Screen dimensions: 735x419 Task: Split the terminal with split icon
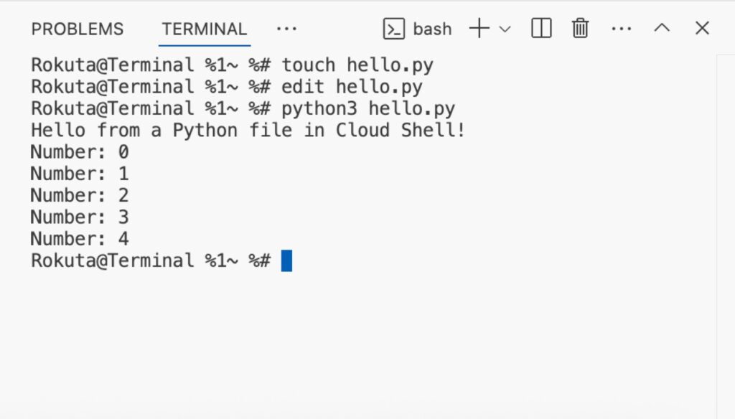pyautogui.click(x=541, y=28)
